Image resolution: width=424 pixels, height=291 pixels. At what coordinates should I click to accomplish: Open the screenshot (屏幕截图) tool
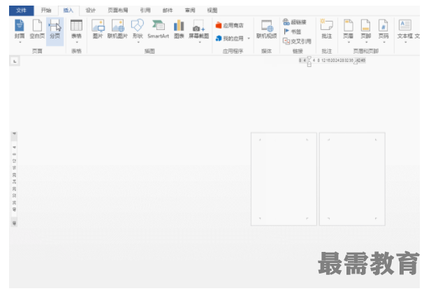coord(199,29)
